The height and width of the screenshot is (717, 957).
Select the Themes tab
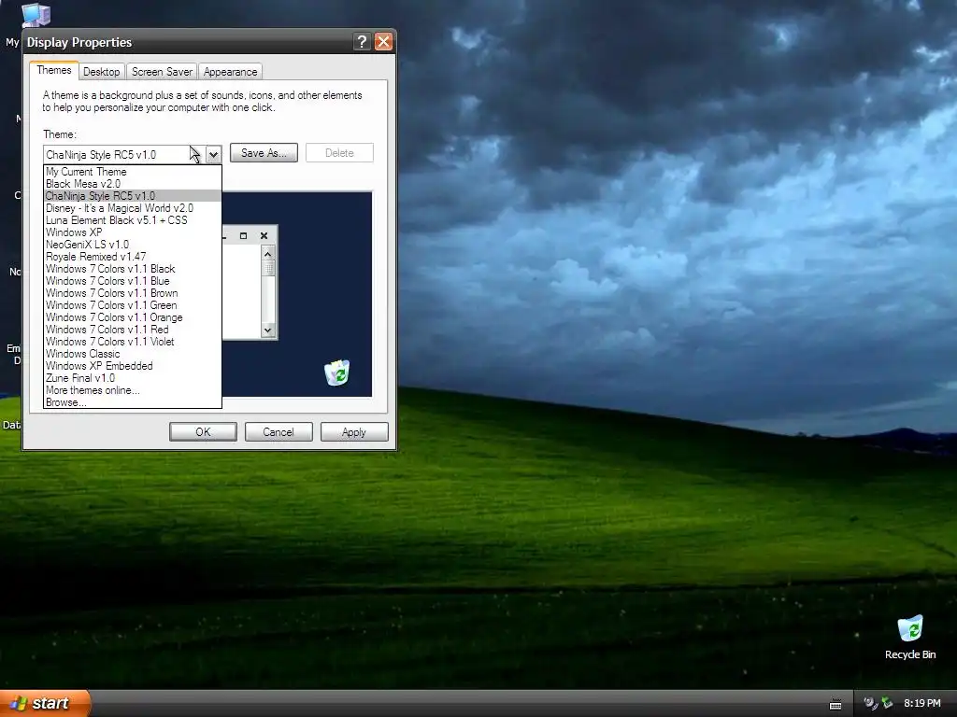coord(53,70)
